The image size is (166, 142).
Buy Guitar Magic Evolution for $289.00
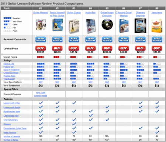tap(107, 48)
